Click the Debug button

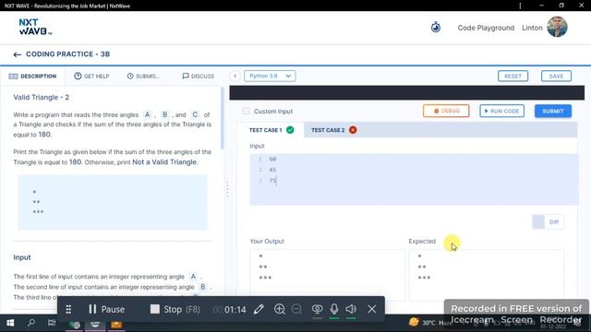tap(446, 111)
